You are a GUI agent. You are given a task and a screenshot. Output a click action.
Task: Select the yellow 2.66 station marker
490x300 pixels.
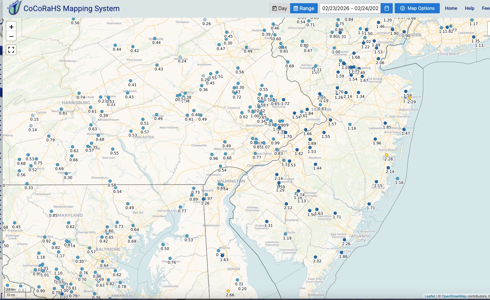pyautogui.click(x=228, y=291)
